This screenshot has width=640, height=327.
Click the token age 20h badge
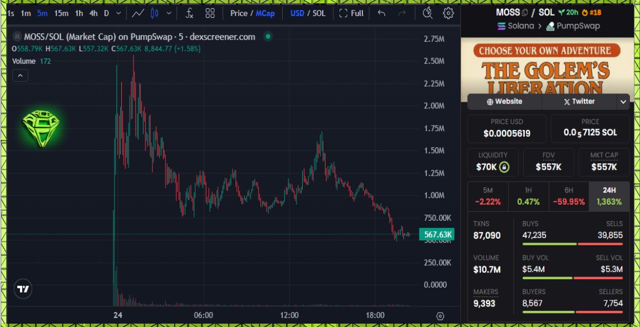[x=569, y=12]
